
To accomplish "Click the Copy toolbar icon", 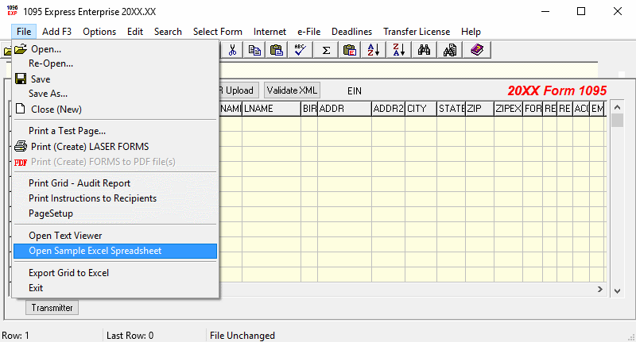I will click(254, 50).
